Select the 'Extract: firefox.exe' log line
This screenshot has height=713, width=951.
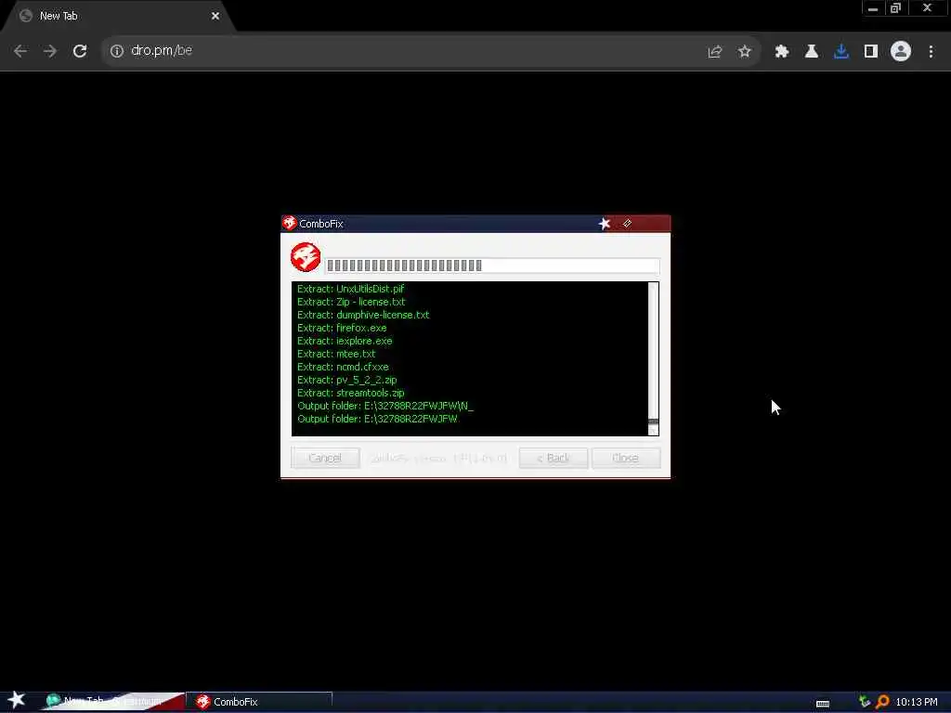342,328
